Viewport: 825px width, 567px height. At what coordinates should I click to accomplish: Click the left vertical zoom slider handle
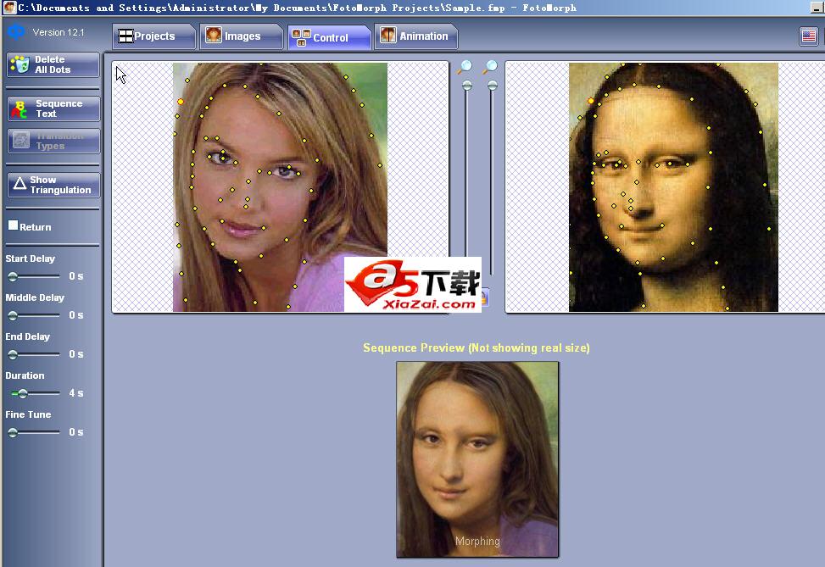pyautogui.click(x=466, y=86)
